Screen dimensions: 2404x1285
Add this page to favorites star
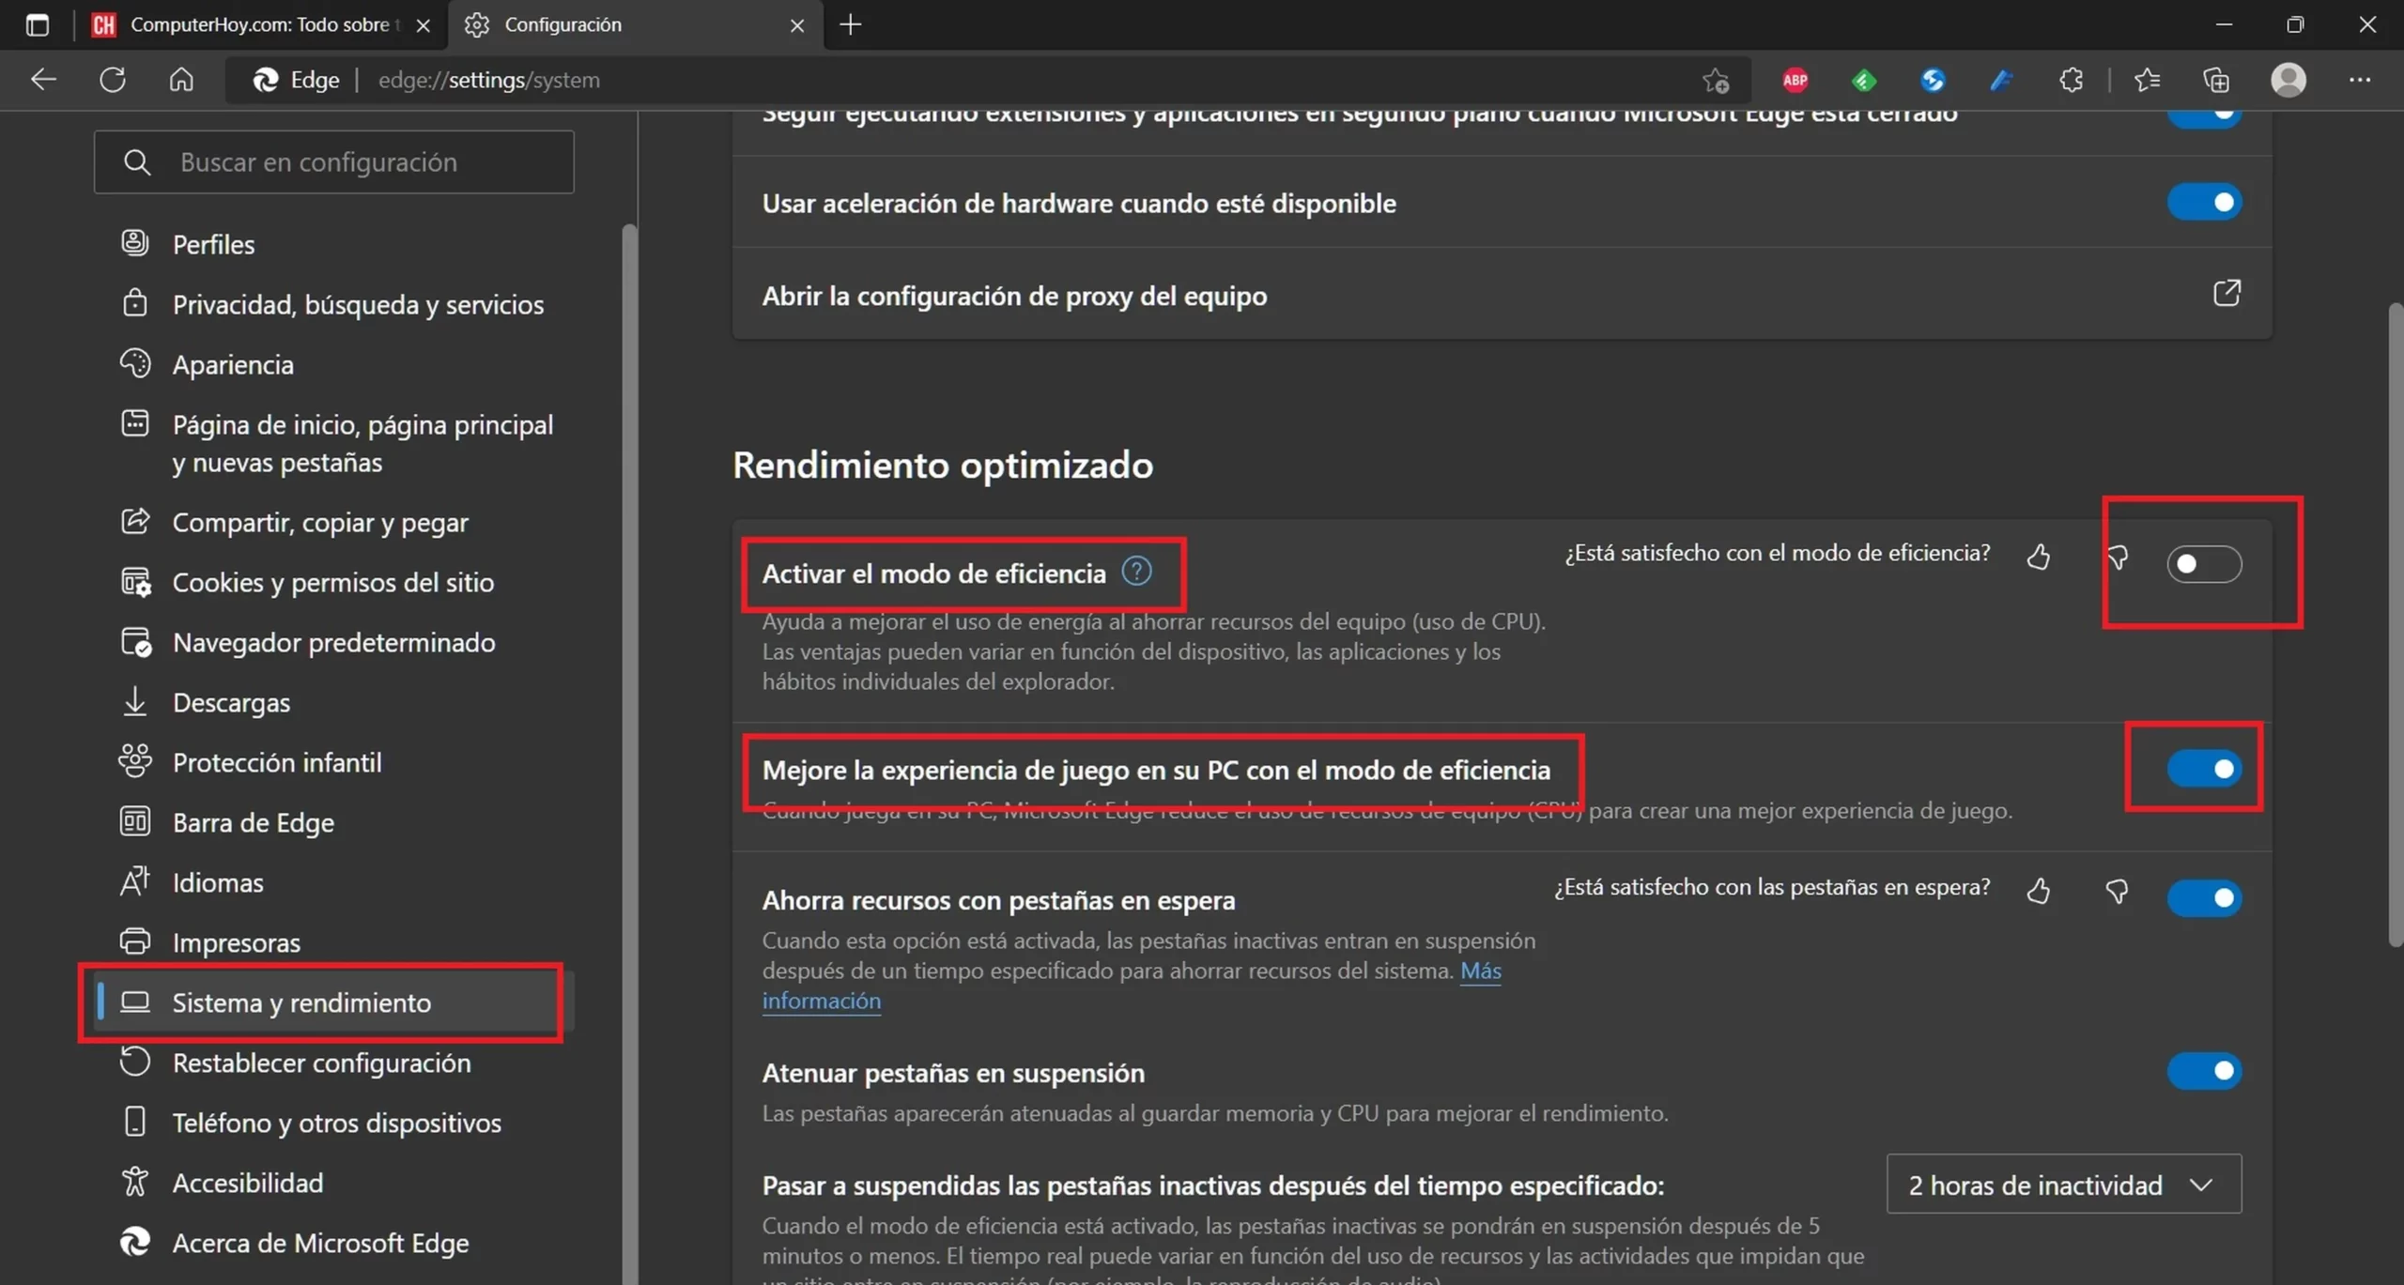click(1716, 81)
